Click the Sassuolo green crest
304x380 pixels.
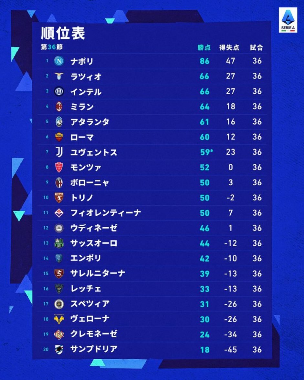[59, 243]
